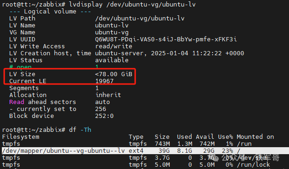Click the '- currently set to' label
This screenshot has height=169, width=289.
42,109
